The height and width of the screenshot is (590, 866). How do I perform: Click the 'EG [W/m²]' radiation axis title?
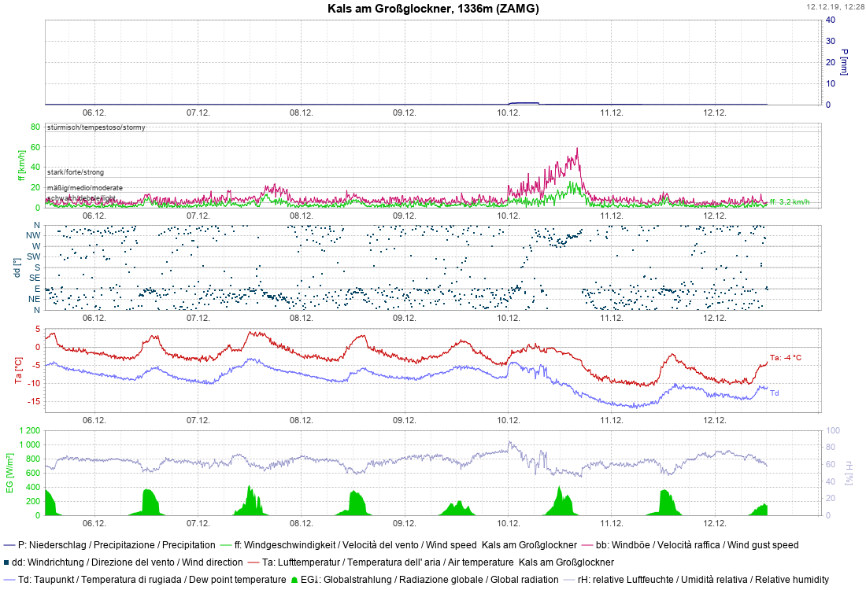pyautogui.click(x=9, y=473)
